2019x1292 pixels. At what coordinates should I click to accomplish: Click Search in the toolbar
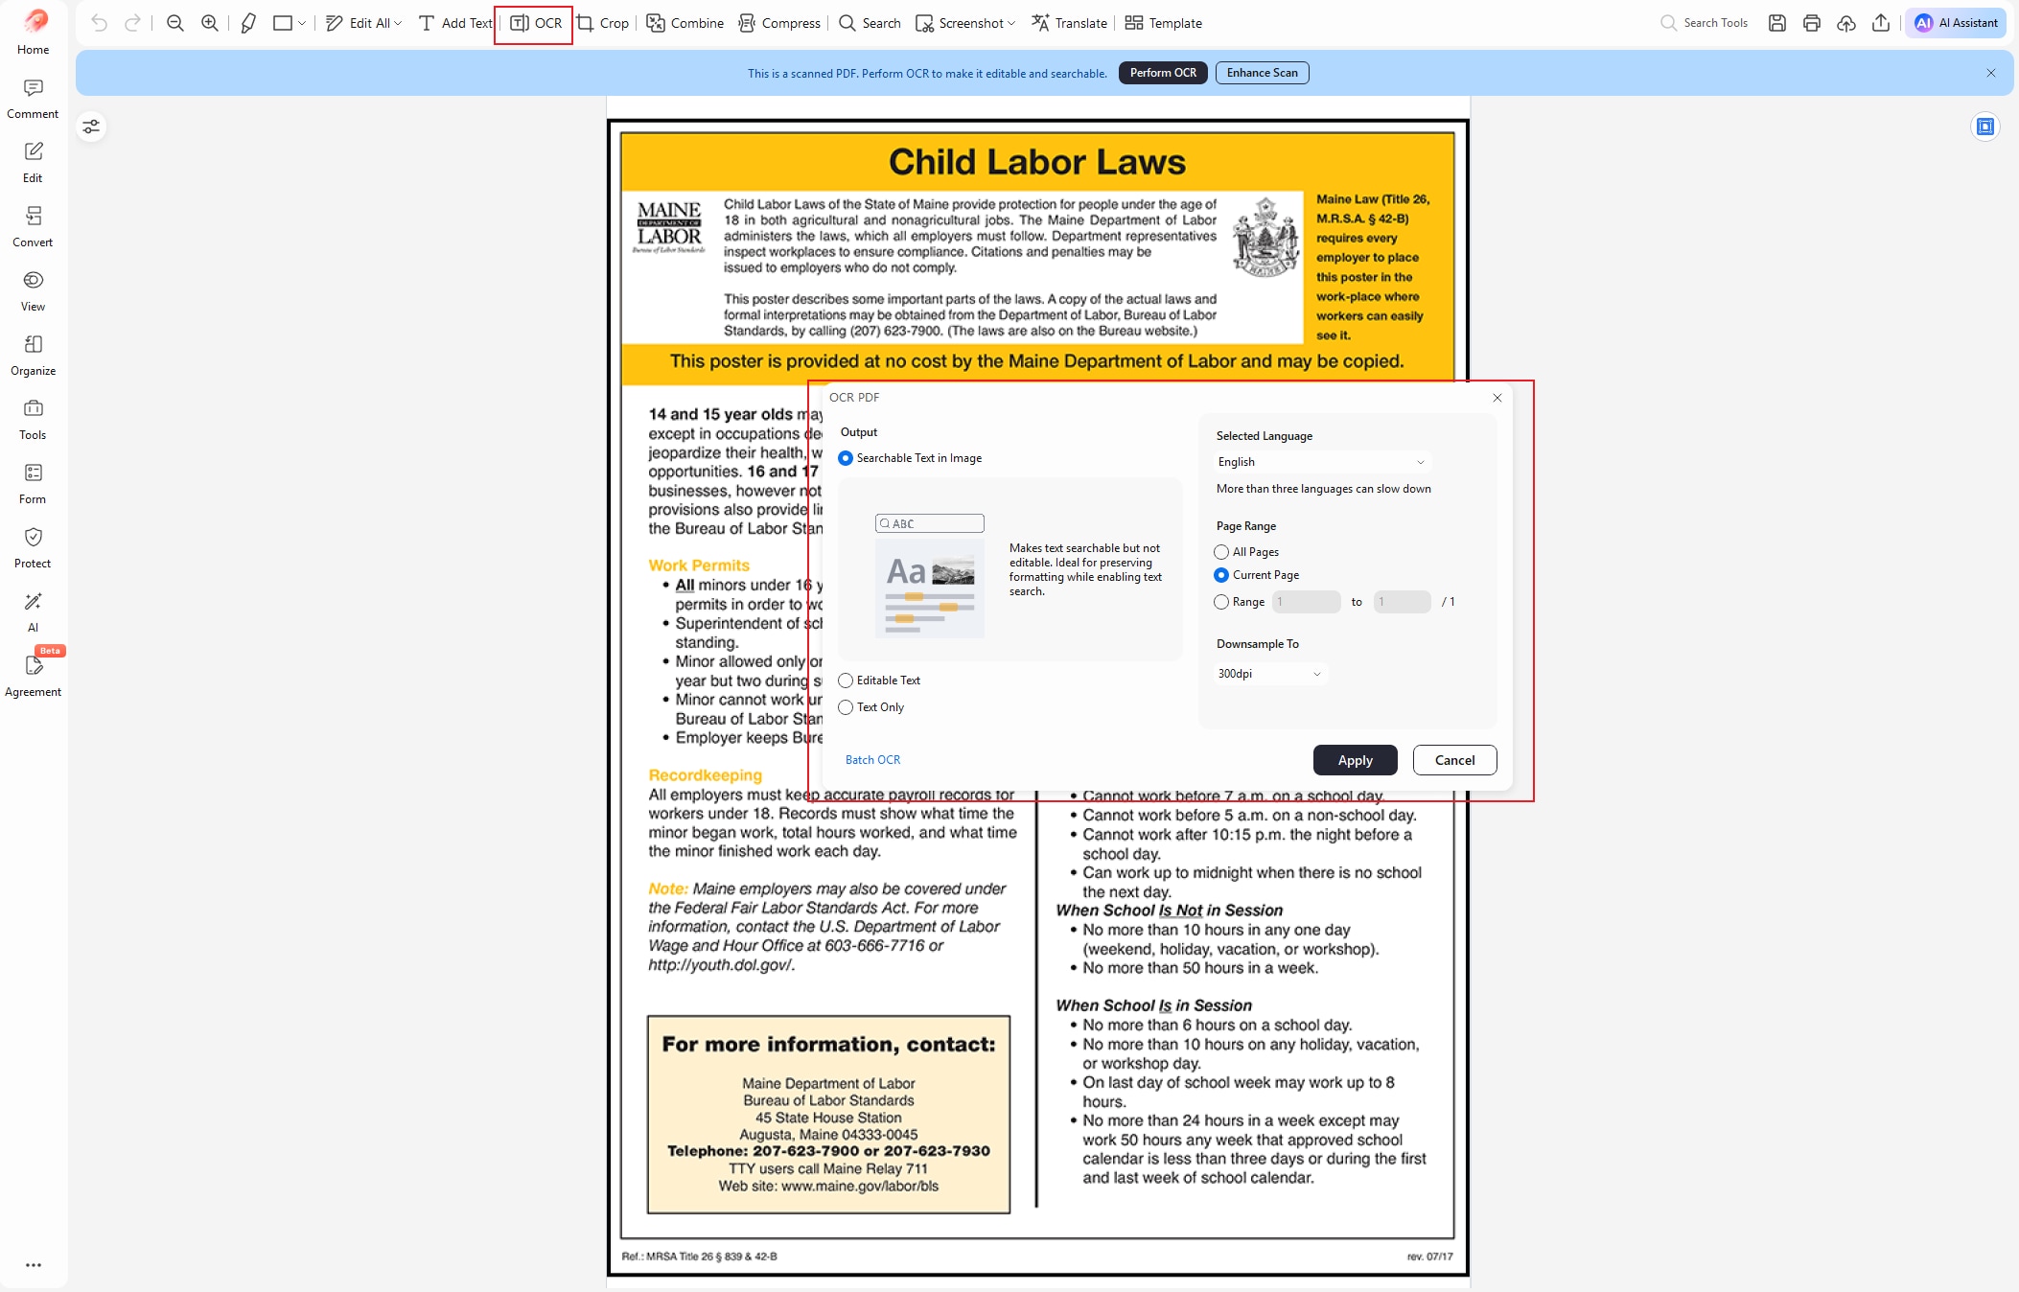tap(870, 23)
